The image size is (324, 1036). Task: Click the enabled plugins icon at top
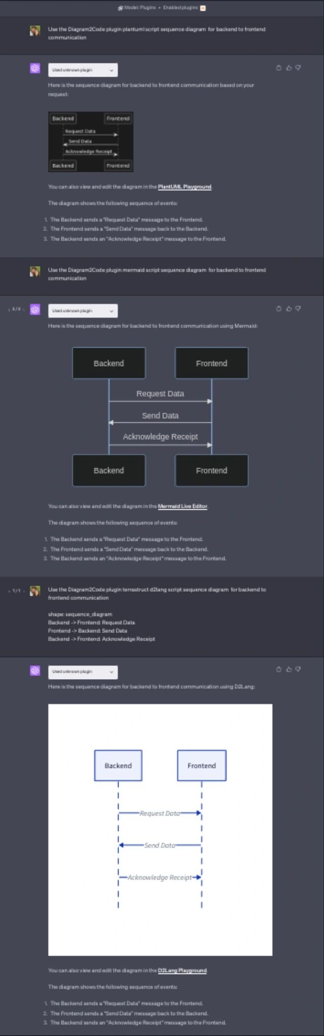pyautogui.click(x=203, y=8)
